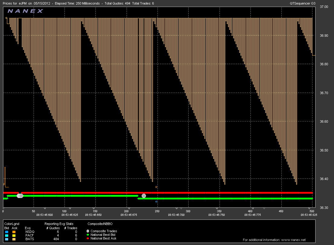The image size is (334, 245).
Task: Click the 'Total Trades: 6' header text
Action: click(143, 3)
